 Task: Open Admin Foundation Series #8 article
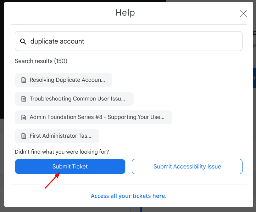click(93, 117)
